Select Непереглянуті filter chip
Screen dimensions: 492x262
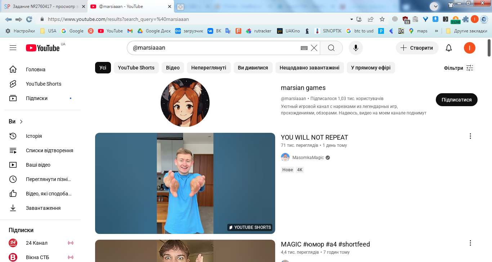[209, 68]
